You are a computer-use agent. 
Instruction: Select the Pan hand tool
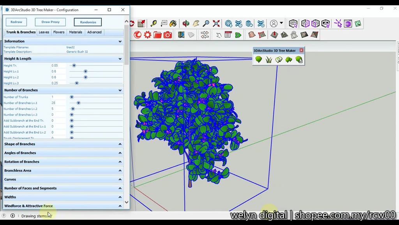coord(195,23)
